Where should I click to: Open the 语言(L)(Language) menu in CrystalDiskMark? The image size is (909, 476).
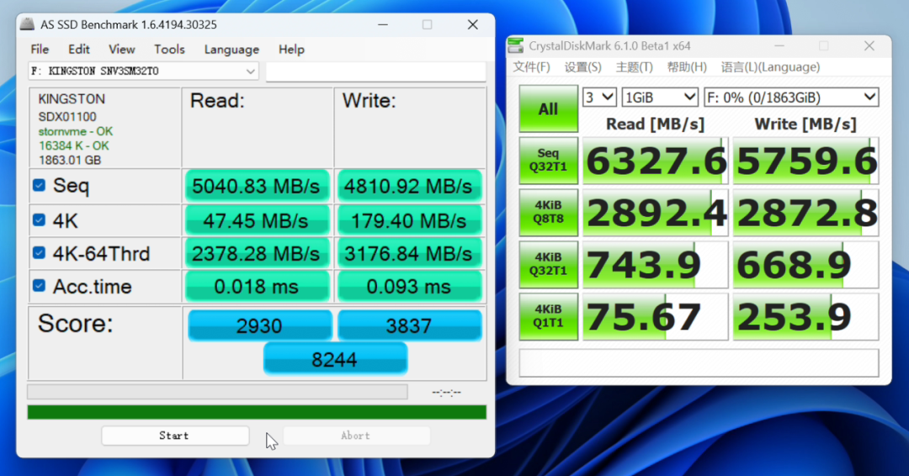point(770,67)
